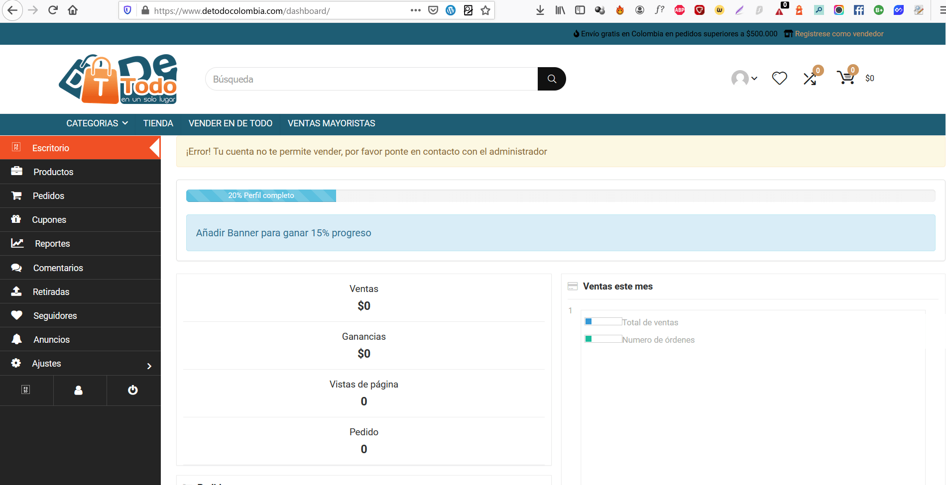946x485 pixels.
Task: Click Registrese como vendedor link
Action: (x=839, y=34)
